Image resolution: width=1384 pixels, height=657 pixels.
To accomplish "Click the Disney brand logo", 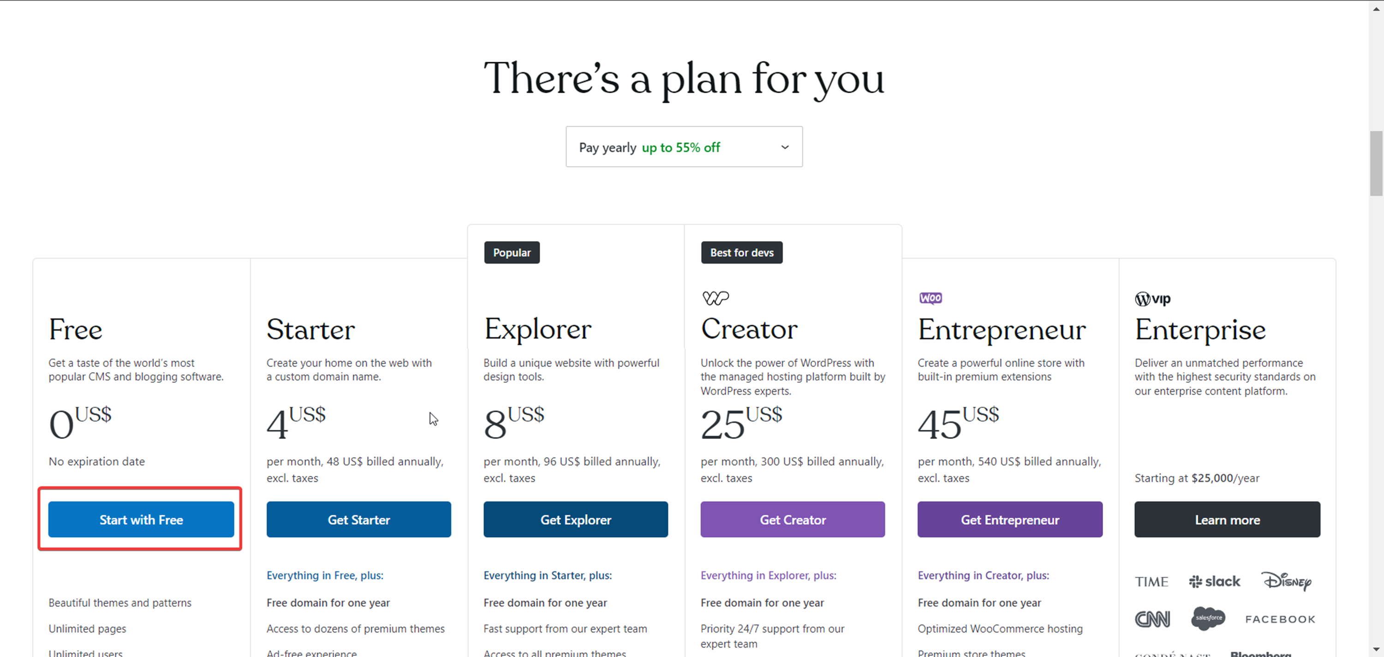I will [x=1286, y=581].
